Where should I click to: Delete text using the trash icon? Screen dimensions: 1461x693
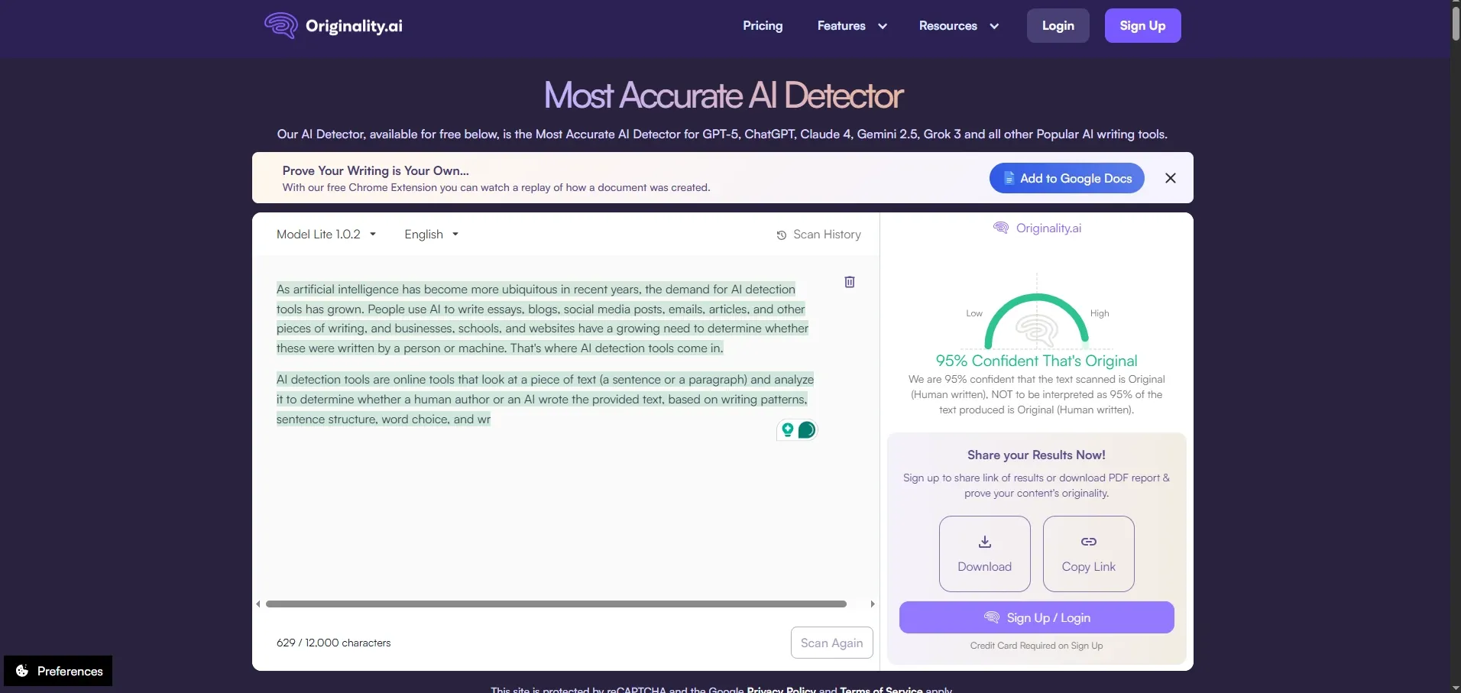(849, 282)
